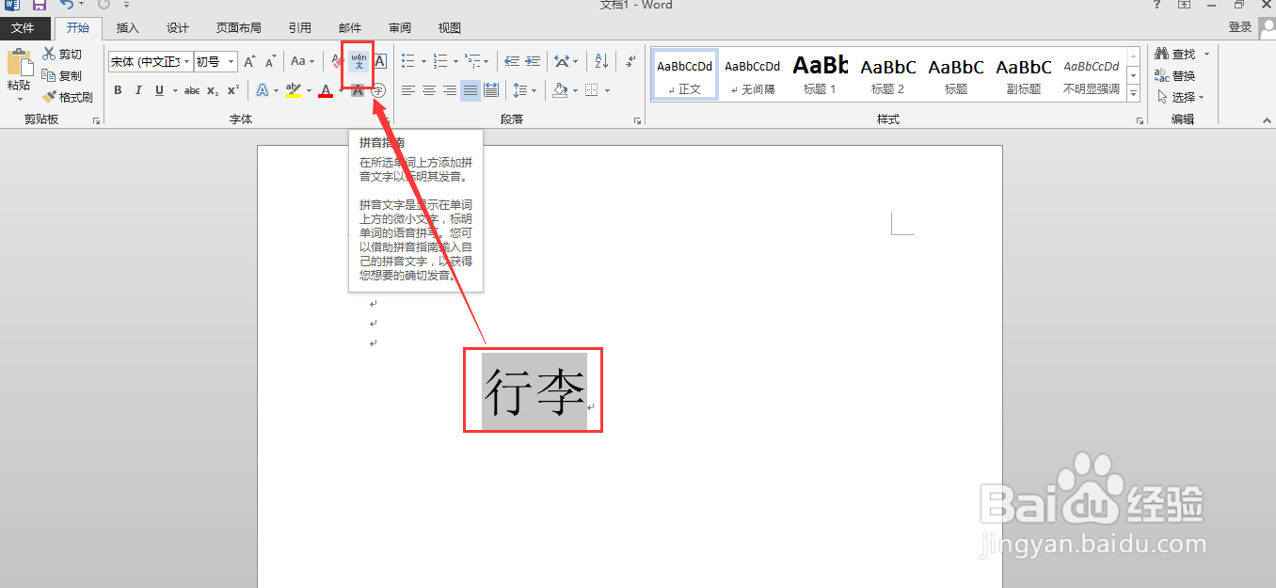
Task: Select the highlighted text 行李 in document
Action: (x=533, y=390)
